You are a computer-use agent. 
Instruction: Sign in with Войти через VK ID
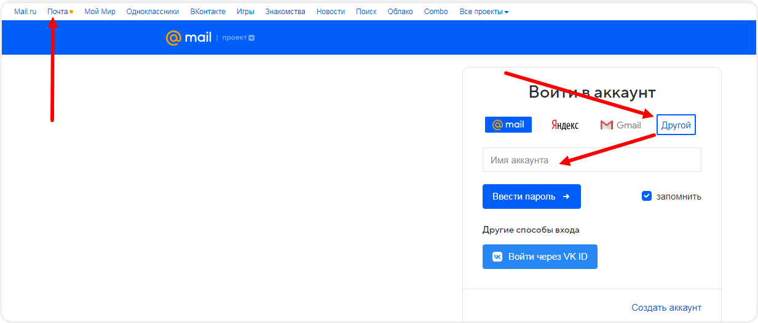pos(539,257)
